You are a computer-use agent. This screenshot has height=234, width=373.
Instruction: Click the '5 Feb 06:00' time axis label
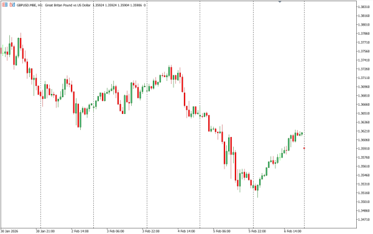click(222, 231)
